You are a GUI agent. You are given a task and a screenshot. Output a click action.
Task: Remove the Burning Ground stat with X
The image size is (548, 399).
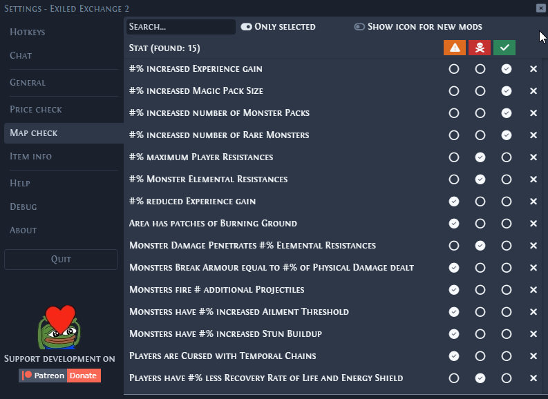click(x=533, y=224)
